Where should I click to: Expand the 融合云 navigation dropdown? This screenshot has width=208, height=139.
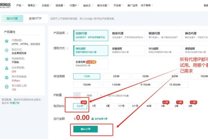click(x=88, y=6)
